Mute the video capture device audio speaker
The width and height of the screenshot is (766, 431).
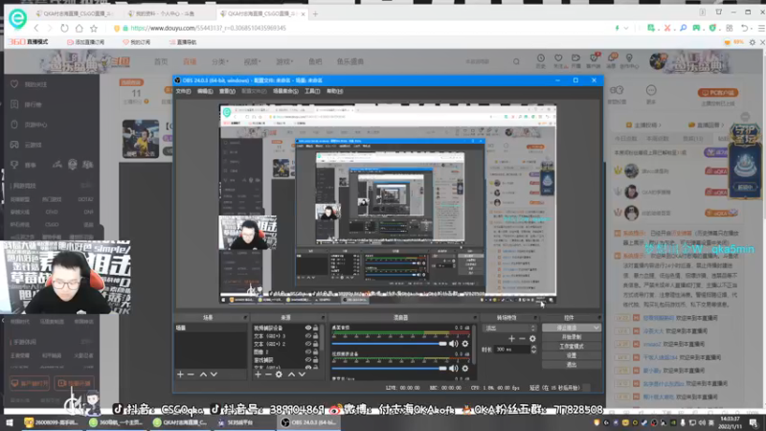(454, 369)
